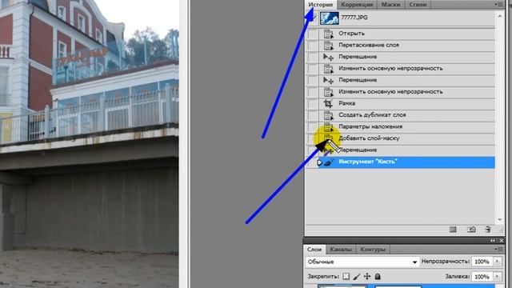The width and height of the screenshot is (512, 288).
Task: Click history state marker on Инструмент "Кисть" row
Action: point(320,162)
